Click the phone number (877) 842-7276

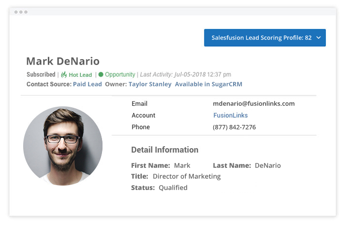tap(234, 127)
